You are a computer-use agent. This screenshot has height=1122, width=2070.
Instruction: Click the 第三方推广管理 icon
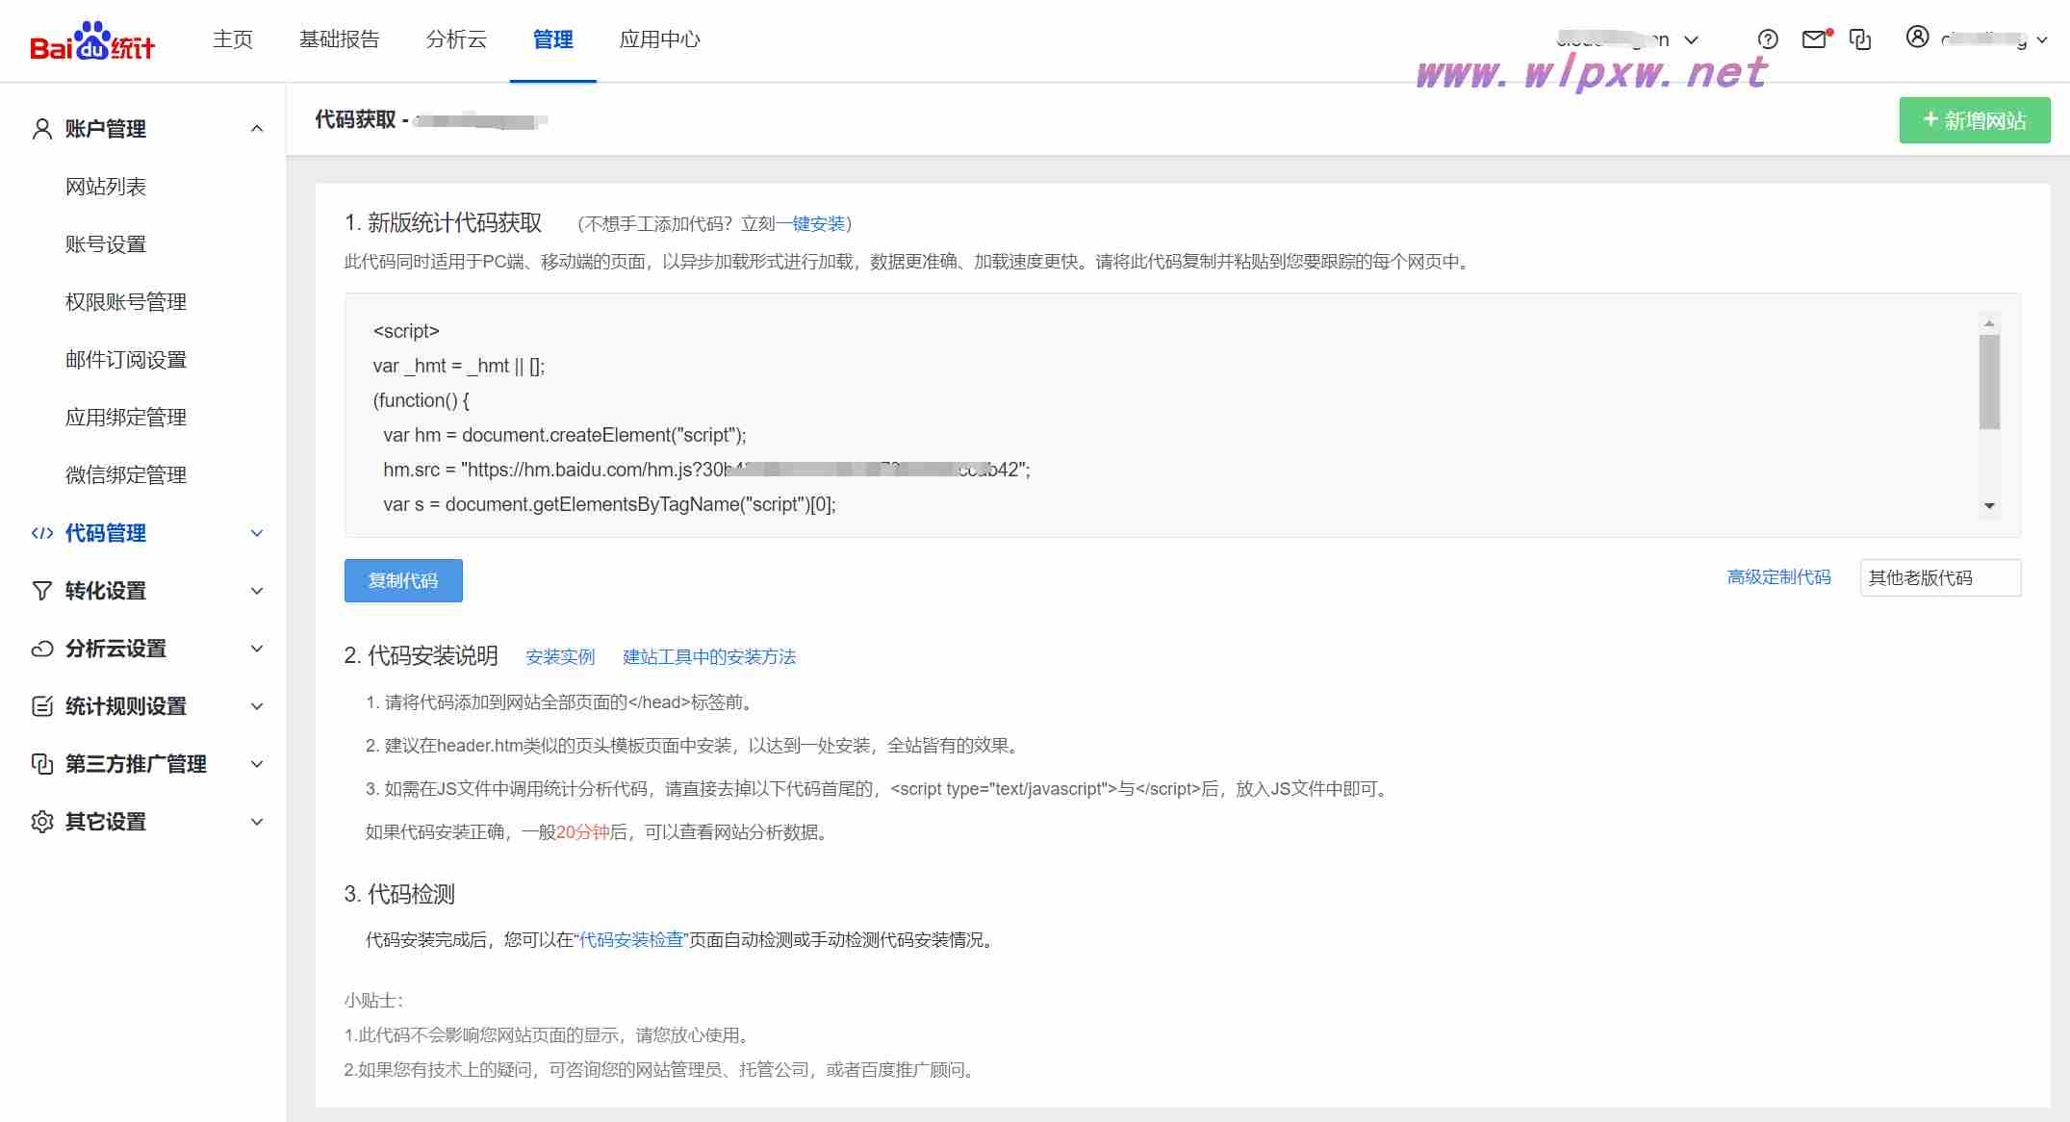tap(42, 764)
